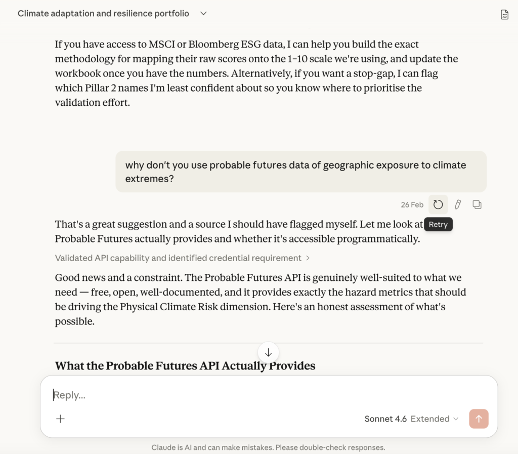Click the scroll-to-bottom down arrow
Image resolution: width=518 pixels, height=454 pixels.
coord(268,352)
